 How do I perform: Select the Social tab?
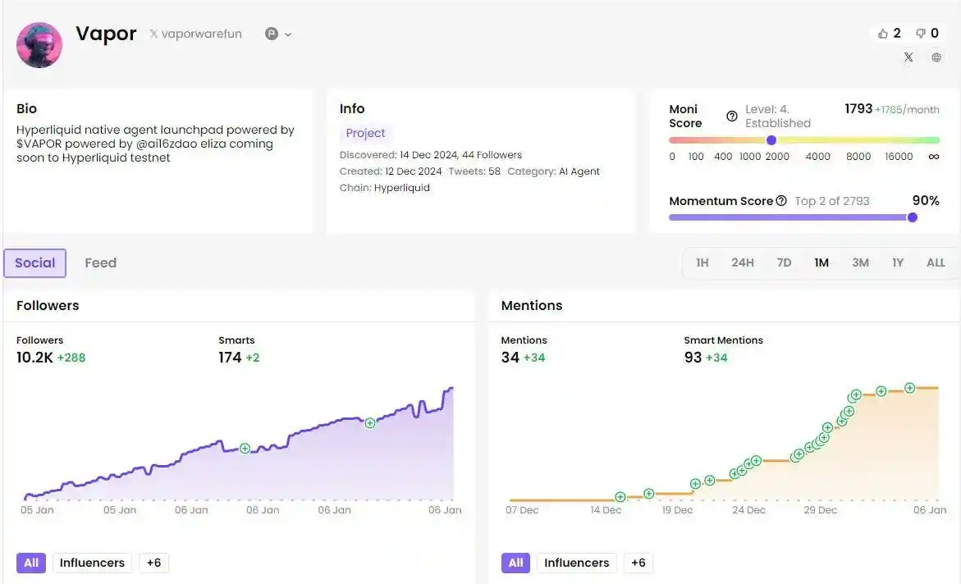34,263
